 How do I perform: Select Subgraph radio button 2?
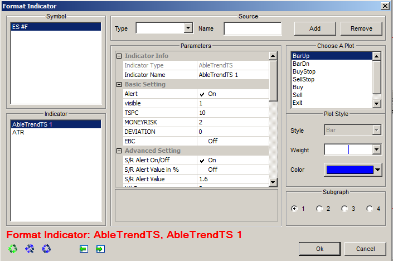(x=319, y=209)
